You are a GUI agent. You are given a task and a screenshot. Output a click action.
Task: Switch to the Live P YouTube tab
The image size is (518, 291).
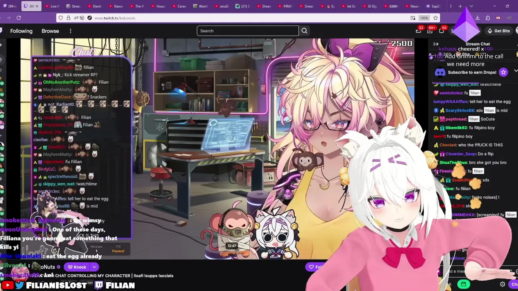pos(52,6)
